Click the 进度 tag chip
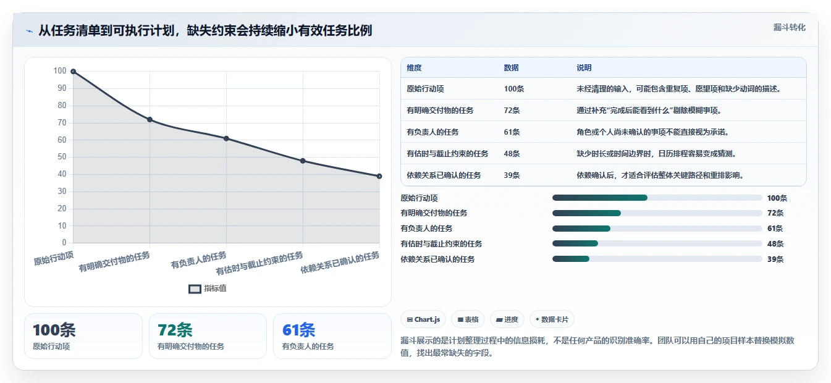The height and width of the screenshot is (383, 831). [x=507, y=319]
